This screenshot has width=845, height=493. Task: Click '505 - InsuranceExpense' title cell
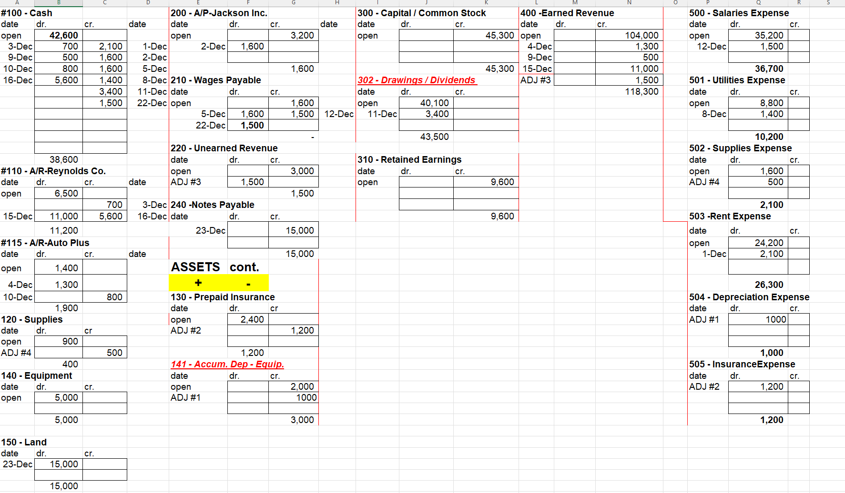click(742, 364)
